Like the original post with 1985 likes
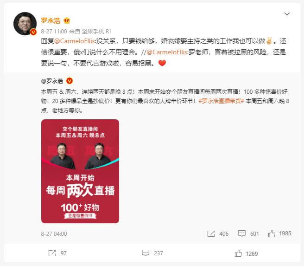The height and width of the screenshot is (266, 304). click(x=272, y=234)
